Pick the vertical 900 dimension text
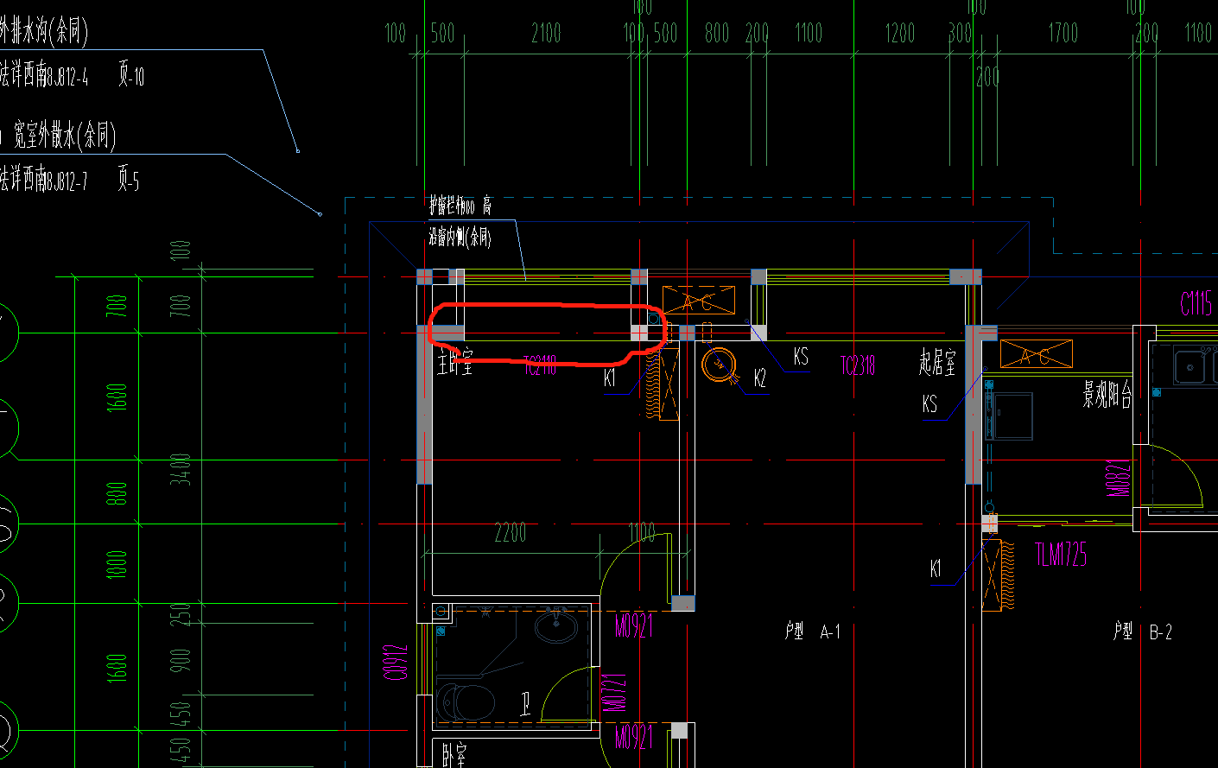 tap(180, 660)
